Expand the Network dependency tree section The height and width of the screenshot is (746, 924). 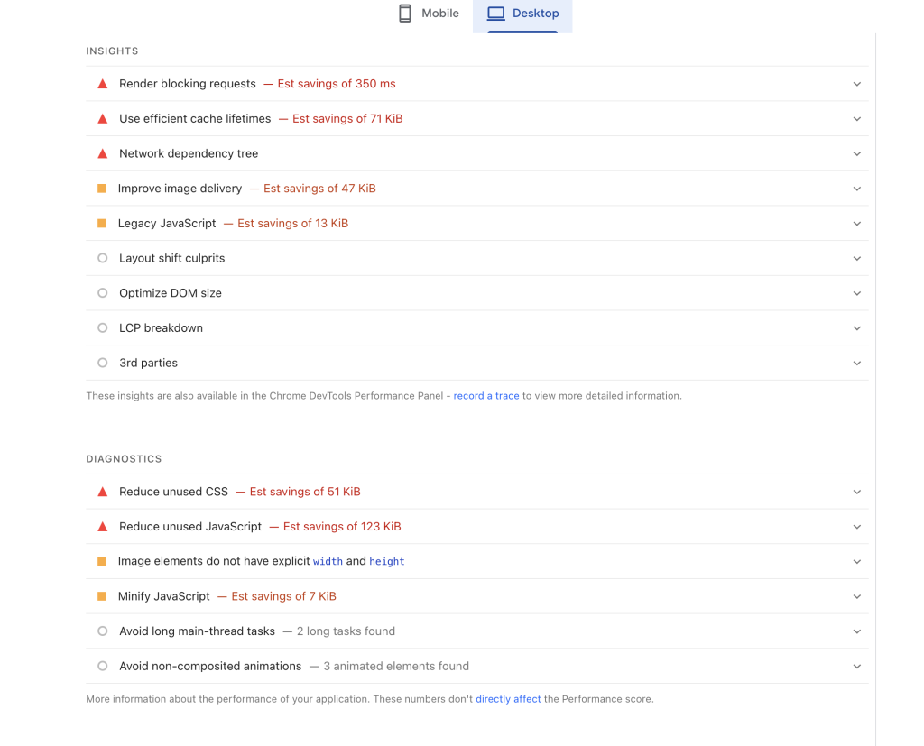(855, 153)
